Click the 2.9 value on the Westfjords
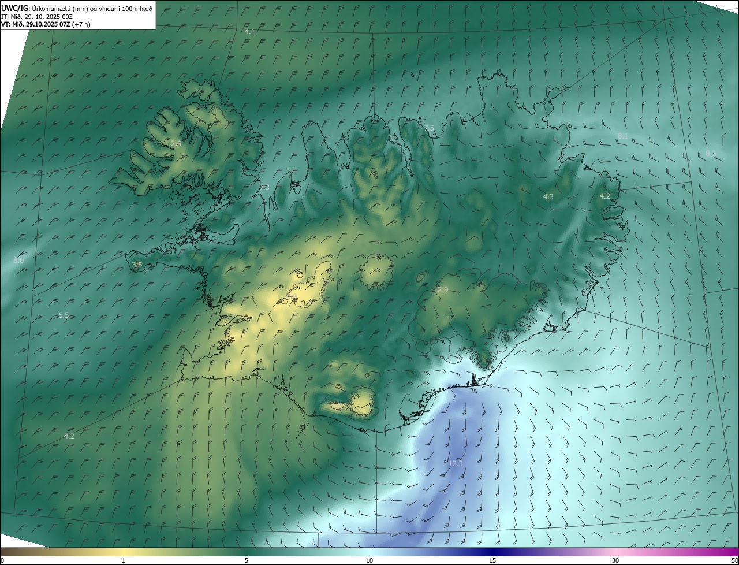 tap(177, 143)
